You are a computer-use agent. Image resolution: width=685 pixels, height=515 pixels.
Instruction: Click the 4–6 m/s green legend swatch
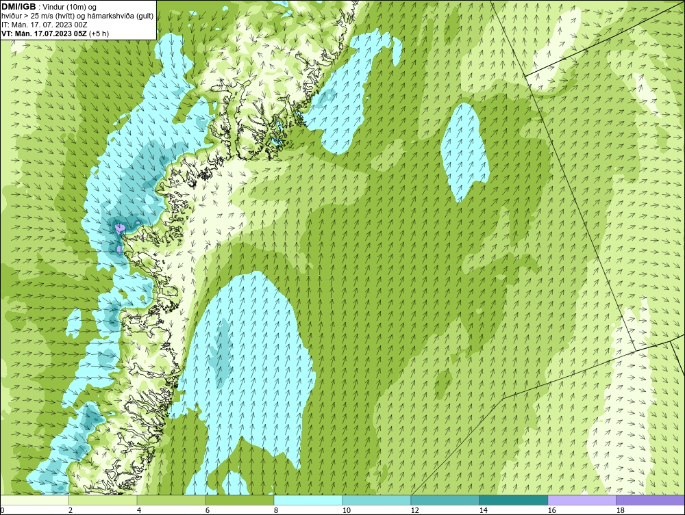click(171, 500)
